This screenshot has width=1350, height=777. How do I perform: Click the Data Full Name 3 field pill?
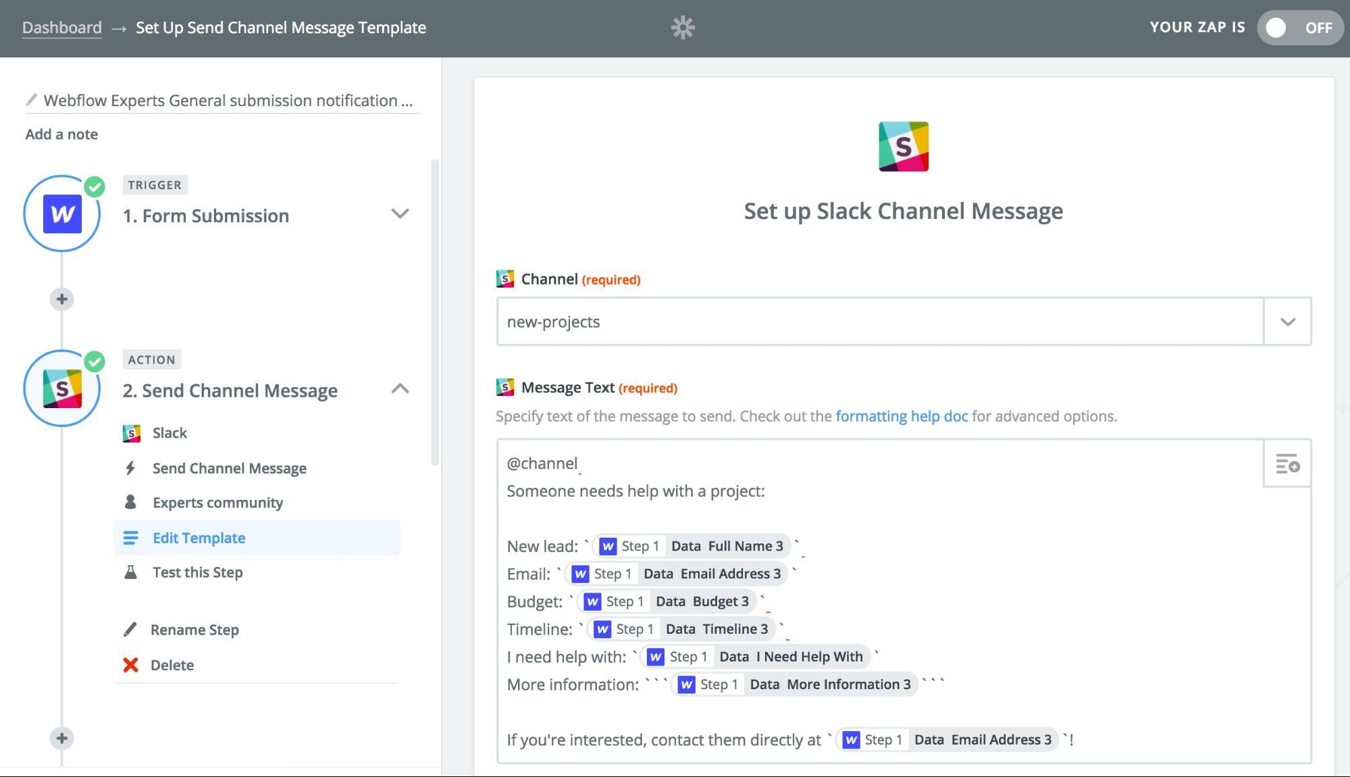tap(690, 546)
